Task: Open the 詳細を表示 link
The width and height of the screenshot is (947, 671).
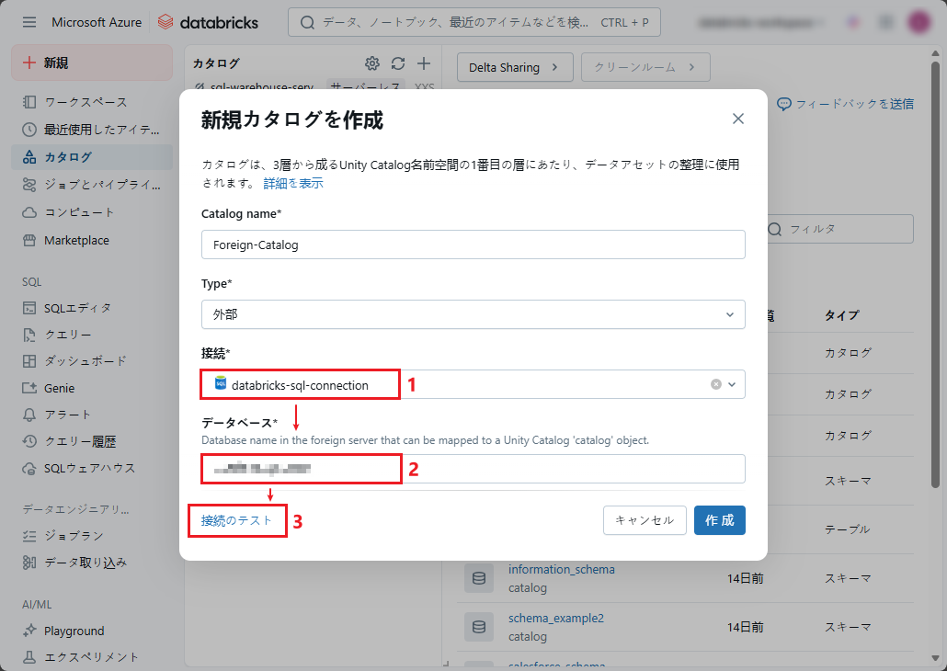Action: [x=293, y=183]
